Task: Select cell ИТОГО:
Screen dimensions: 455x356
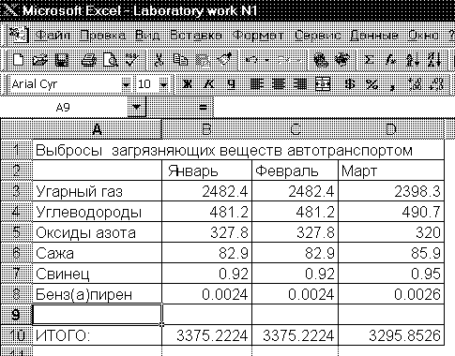Action: click(98, 335)
